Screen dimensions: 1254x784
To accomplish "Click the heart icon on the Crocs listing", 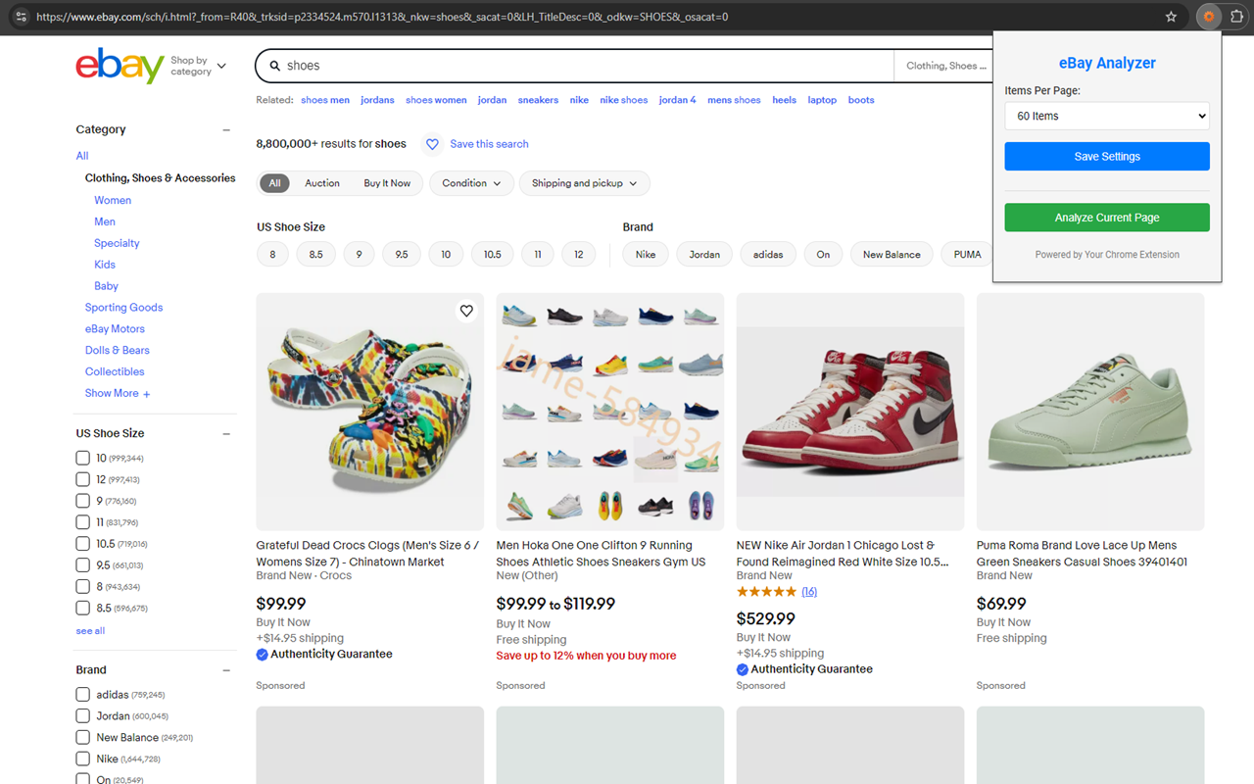I will click(x=466, y=311).
